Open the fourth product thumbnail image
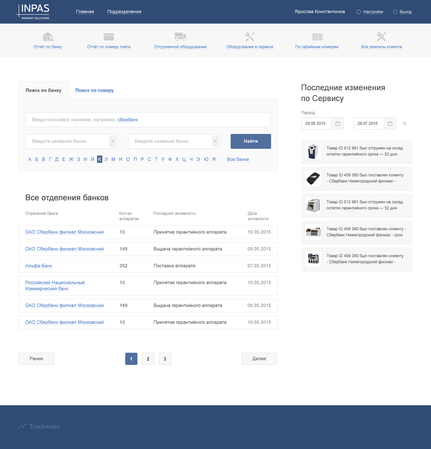The width and height of the screenshot is (431, 449). click(313, 232)
